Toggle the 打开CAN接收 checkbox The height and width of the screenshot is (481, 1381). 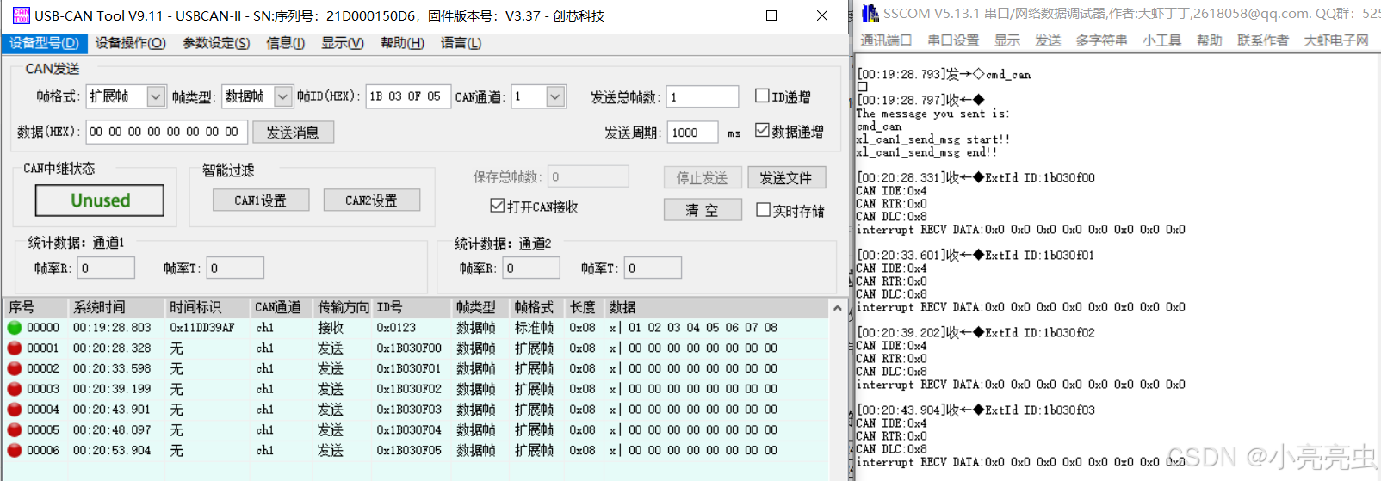[497, 206]
